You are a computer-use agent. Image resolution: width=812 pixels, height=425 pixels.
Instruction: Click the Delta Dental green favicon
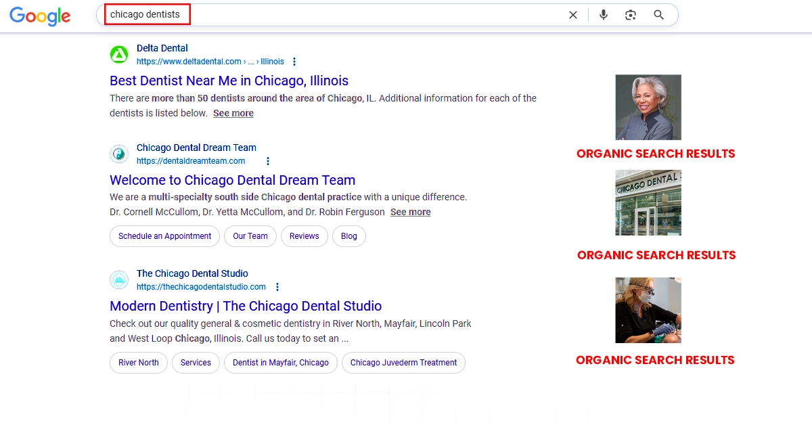pyautogui.click(x=119, y=55)
